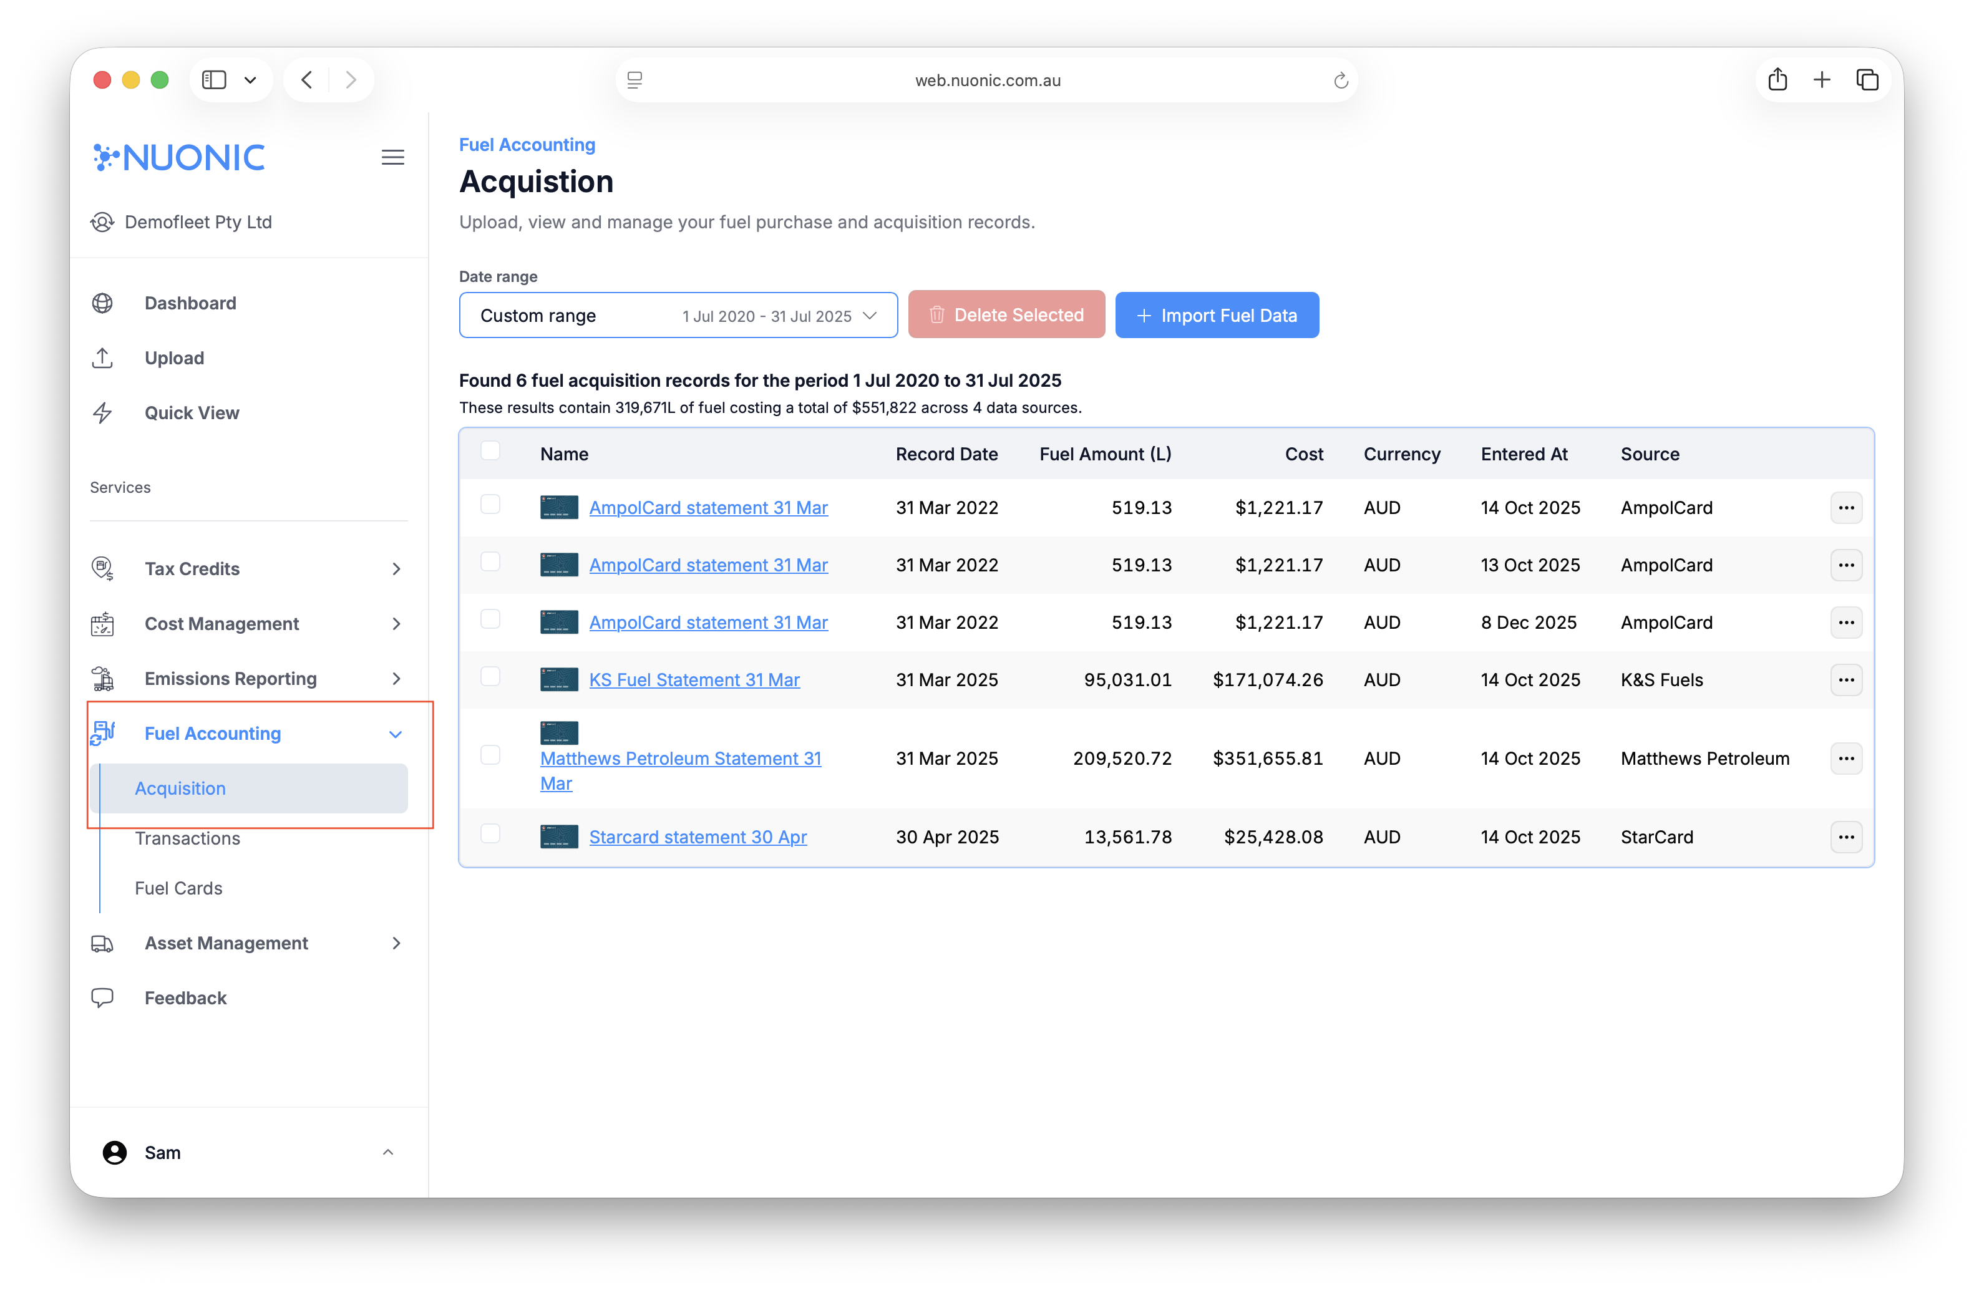The width and height of the screenshot is (1974, 1290).
Task: Reload the page with refresh icon
Action: click(x=1340, y=80)
